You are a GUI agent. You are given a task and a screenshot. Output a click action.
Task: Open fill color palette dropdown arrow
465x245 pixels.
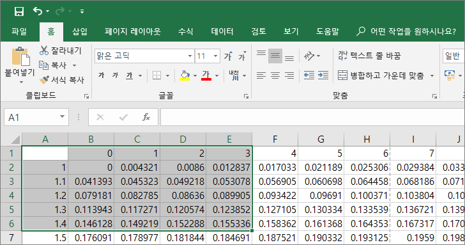(x=195, y=75)
